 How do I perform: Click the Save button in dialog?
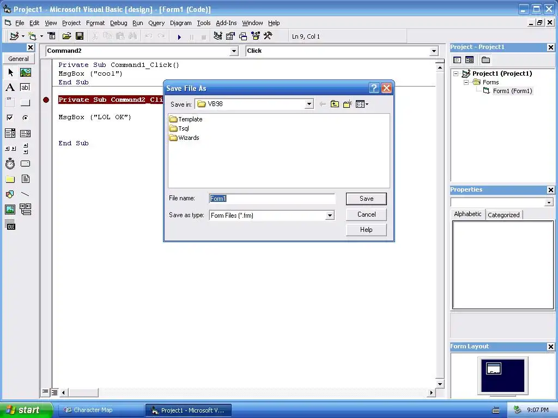[366, 199]
